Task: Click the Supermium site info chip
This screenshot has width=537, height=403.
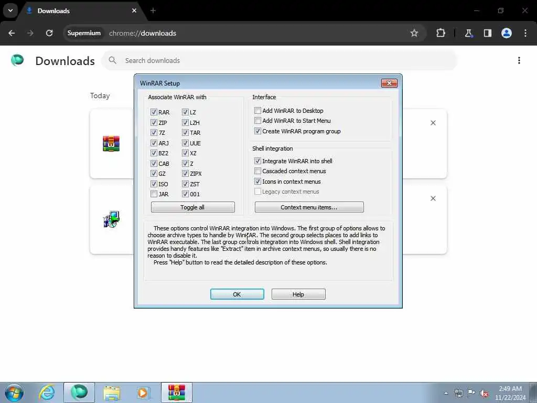Action: pos(84,33)
